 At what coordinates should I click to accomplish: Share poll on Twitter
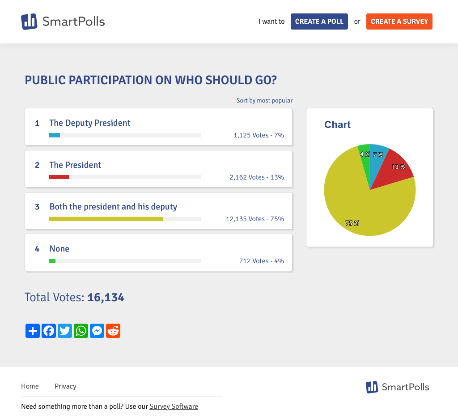pyautogui.click(x=65, y=331)
